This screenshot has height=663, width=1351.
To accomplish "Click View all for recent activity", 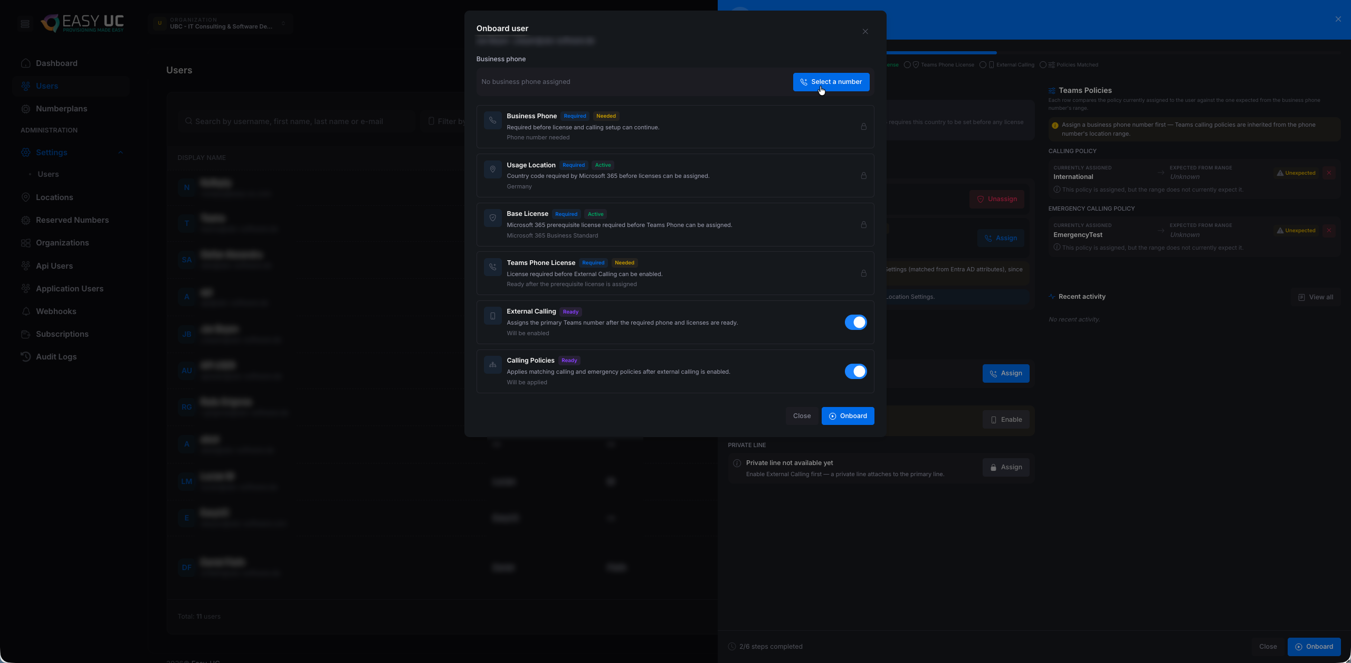I will click(x=1315, y=297).
